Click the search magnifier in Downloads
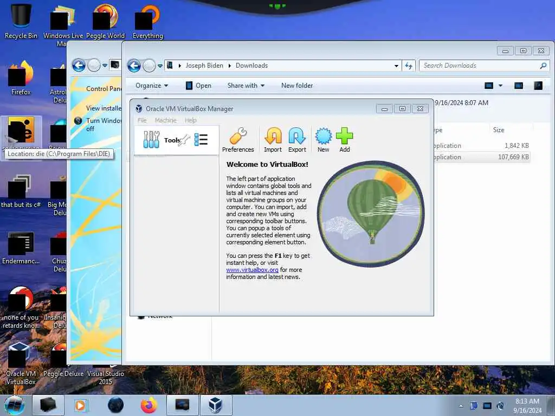 pyautogui.click(x=543, y=66)
